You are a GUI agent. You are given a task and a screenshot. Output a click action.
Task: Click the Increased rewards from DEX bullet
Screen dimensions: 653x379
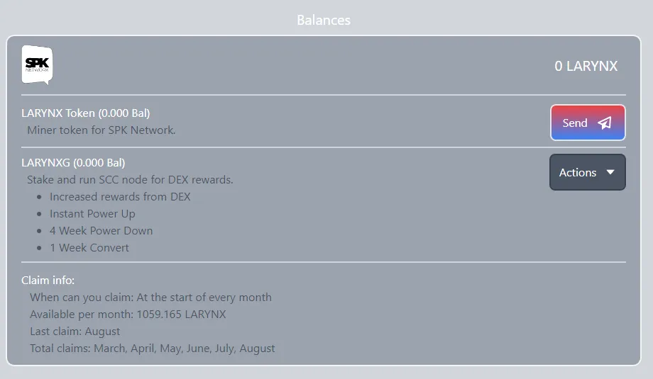120,196
